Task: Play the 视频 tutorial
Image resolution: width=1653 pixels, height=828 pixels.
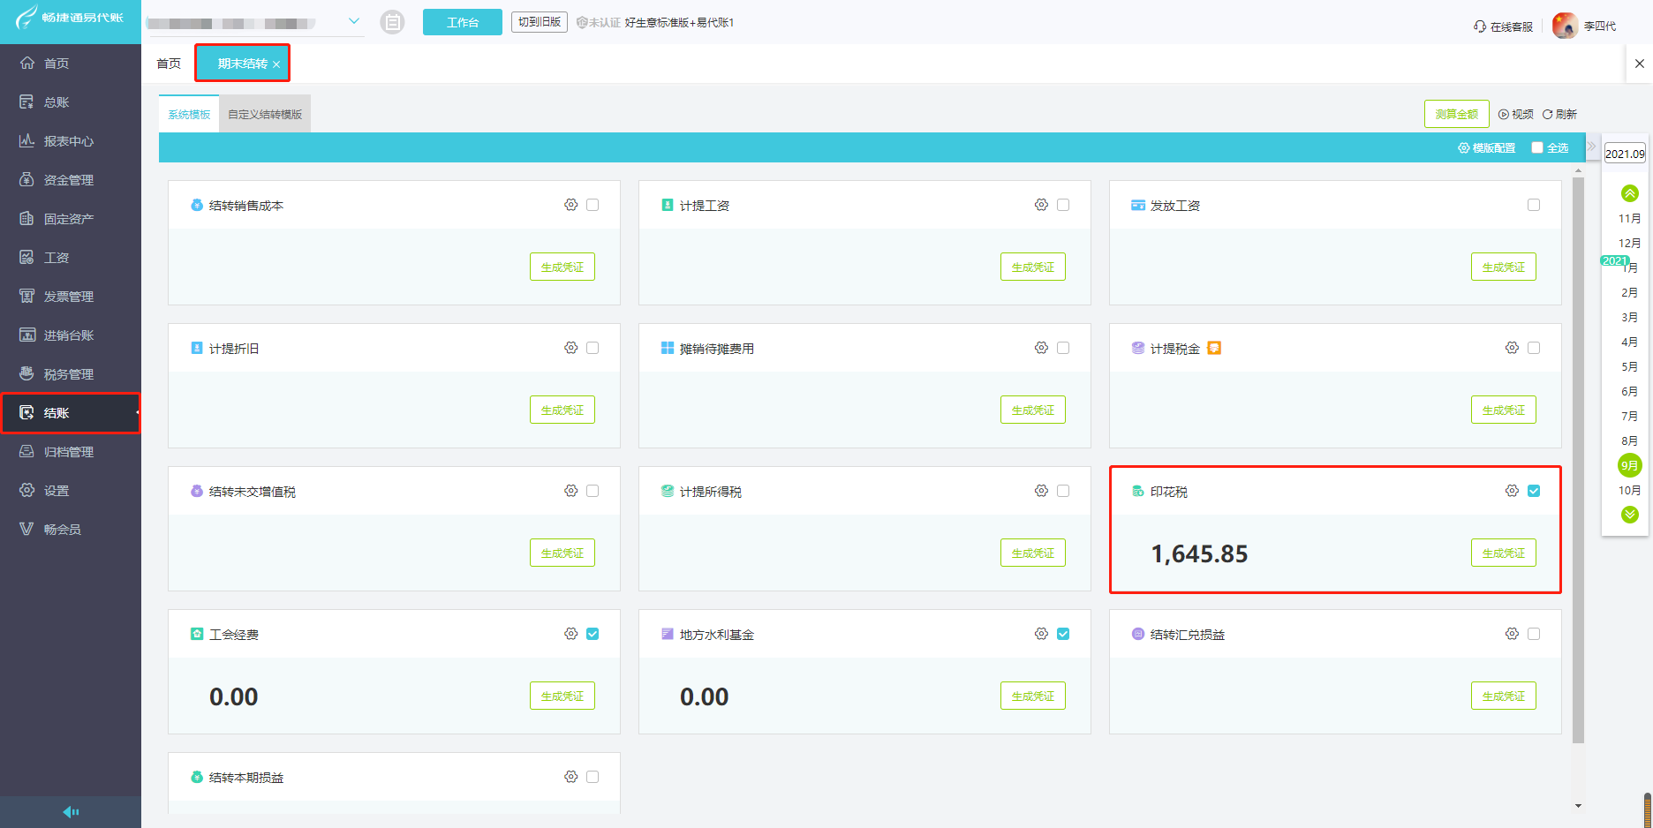Action: (1516, 114)
